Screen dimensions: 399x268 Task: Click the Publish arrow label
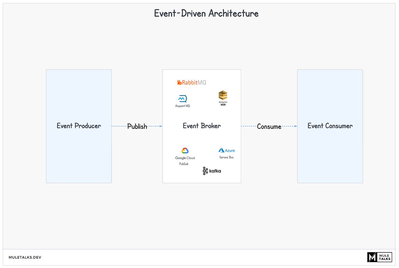(137, 126)
